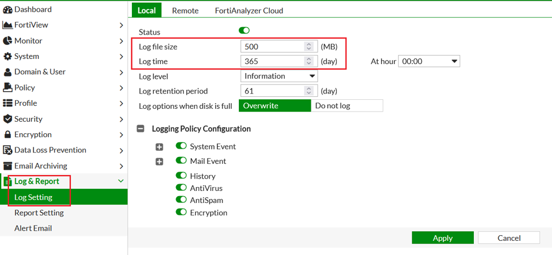Toggle Mail Event logging
Image resolution: width=552 pixels, height=255 pixels.
(x=181, y=160)
